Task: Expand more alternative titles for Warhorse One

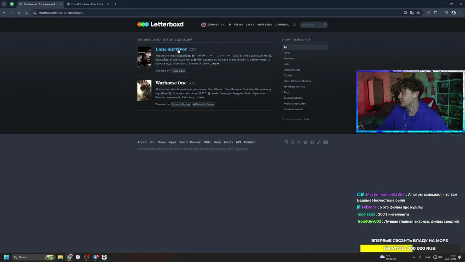Action: (200, 97)
